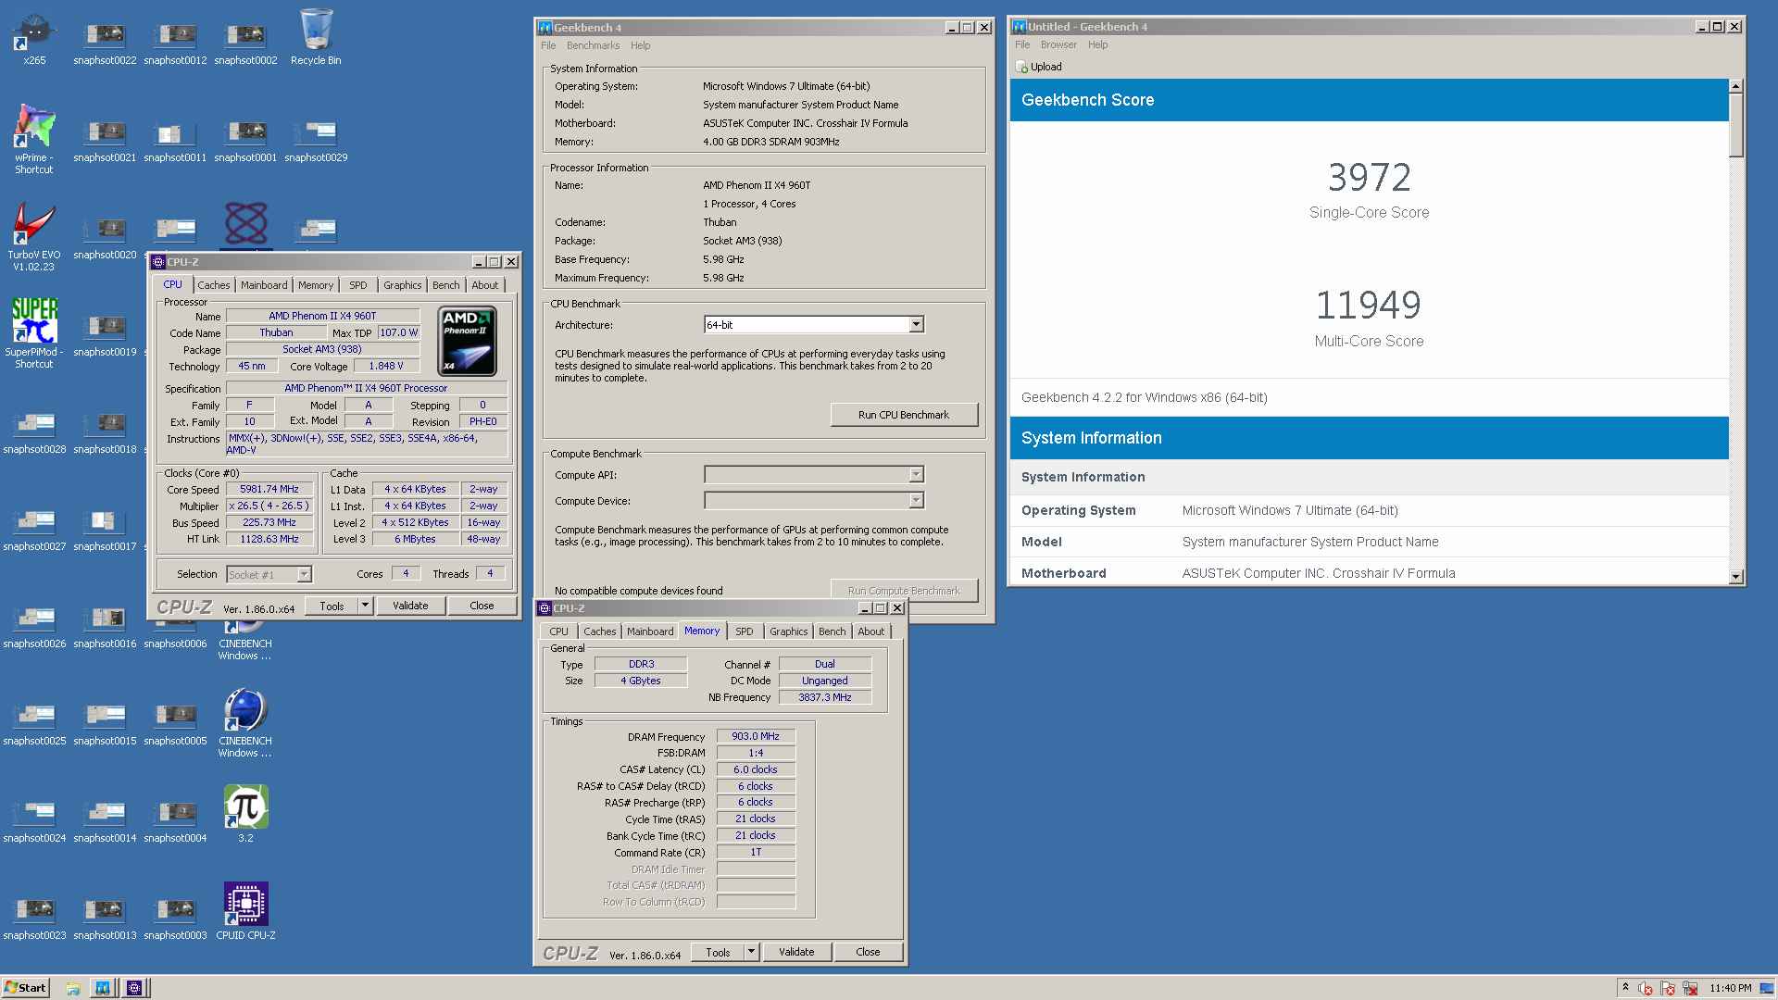Screen dimensions: 1778x1000
Task: Expand Tools dropdown arrow in CPU-Z CPU window
Action: (366, 606)
